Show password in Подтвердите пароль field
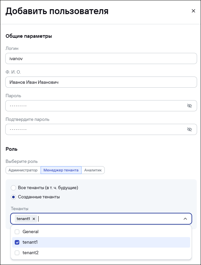 [189, 129]
